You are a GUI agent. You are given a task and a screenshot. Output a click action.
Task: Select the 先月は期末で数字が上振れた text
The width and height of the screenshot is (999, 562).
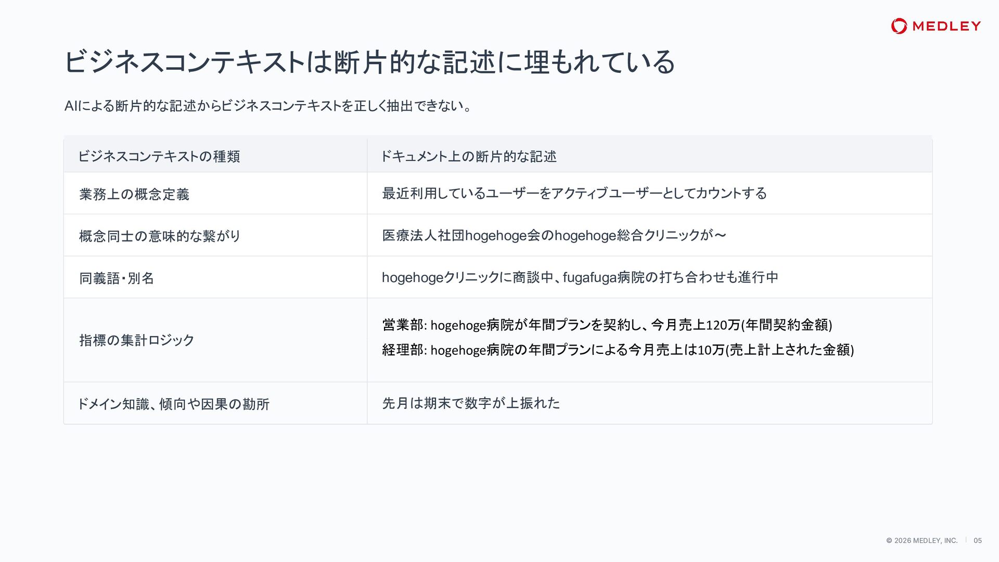[471, 403]
